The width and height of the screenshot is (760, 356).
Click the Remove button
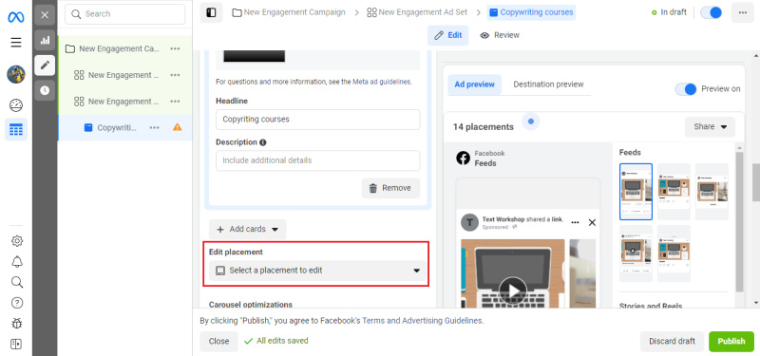coord(390,188)
